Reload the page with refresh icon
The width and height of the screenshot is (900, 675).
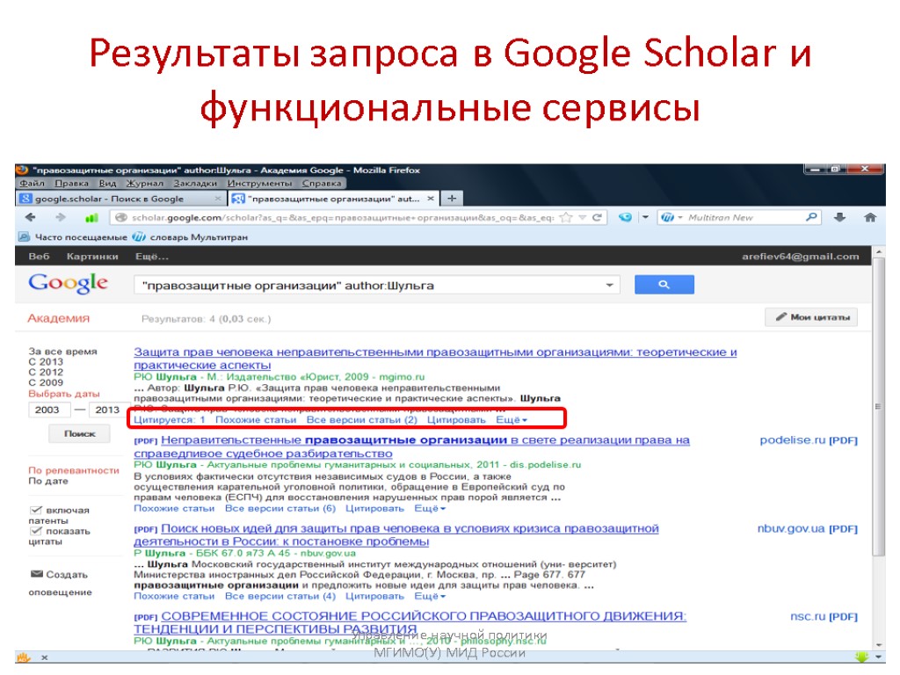click(x=597, y=217)
